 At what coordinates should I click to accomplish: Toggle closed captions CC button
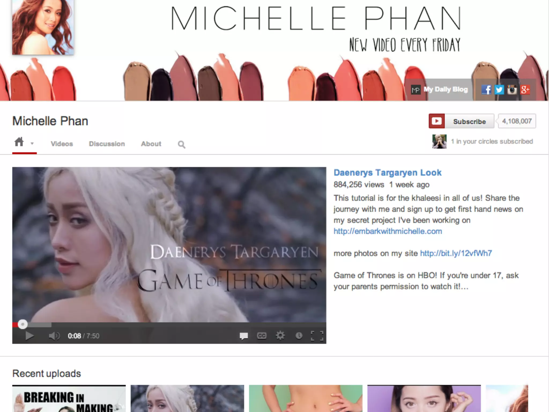pyautogui.click(x=262, y=336)
